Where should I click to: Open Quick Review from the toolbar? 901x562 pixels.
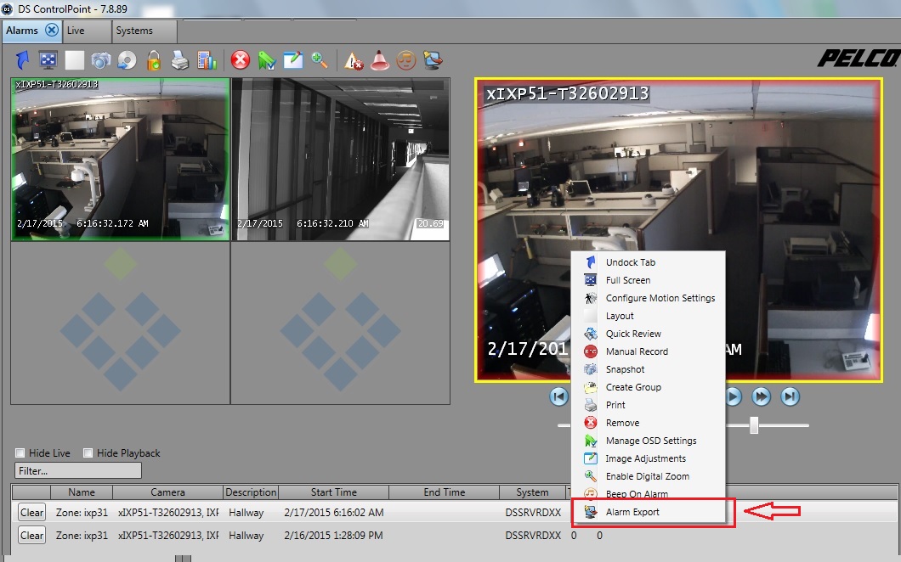point(127,59)
